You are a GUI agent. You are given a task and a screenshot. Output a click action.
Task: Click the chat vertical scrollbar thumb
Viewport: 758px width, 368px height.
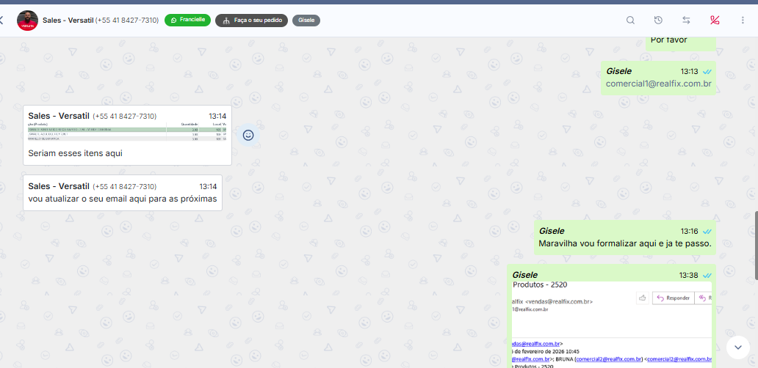point(755,246)
